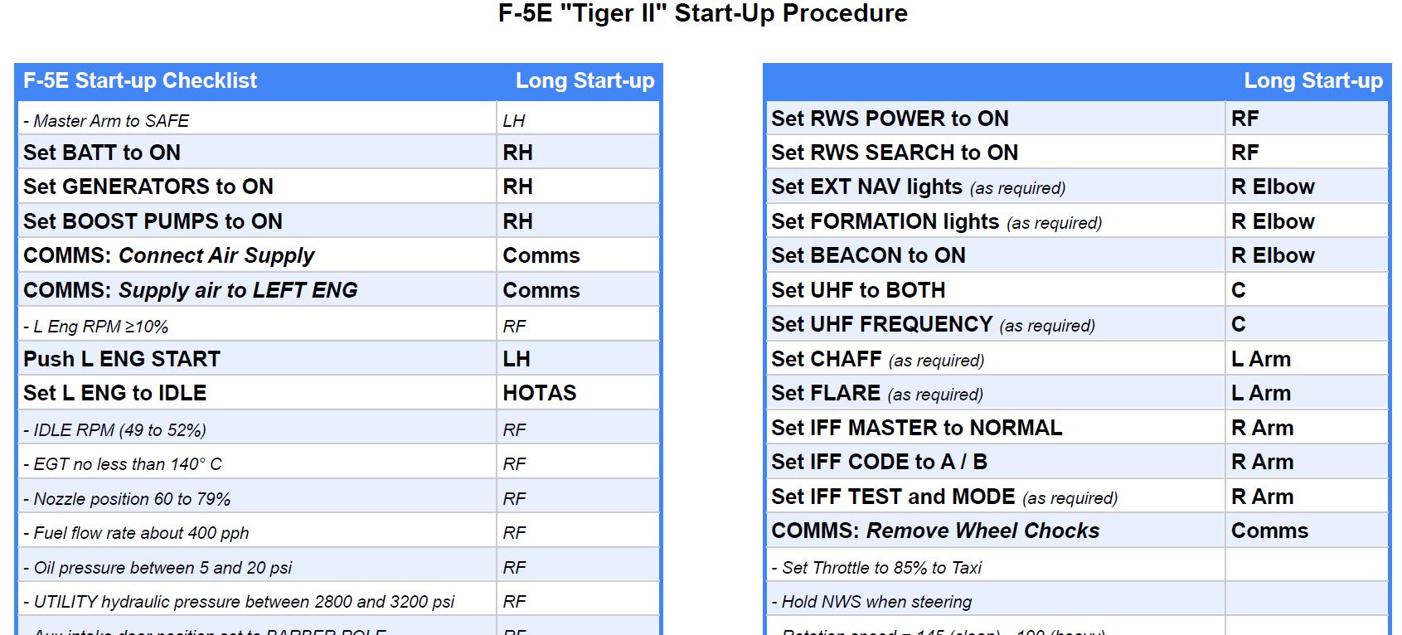Click 'Set RWS SEARCH to ON' cell
1402x635 pixels.
click(895, 153)
